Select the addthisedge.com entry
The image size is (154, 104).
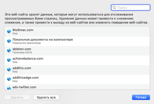pos(77,79)
